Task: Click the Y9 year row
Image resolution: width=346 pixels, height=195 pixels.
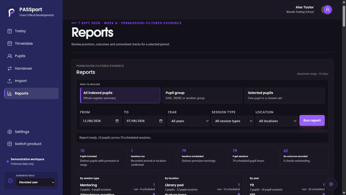Action: coord(287,187)
